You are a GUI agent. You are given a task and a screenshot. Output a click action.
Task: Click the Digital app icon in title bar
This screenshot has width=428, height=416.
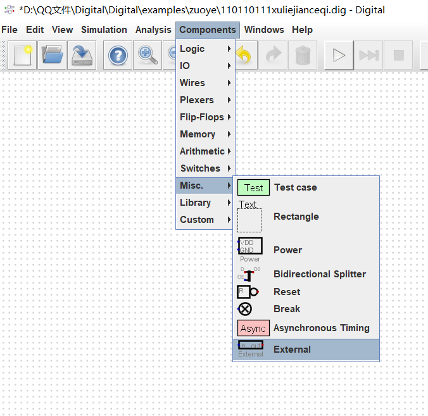9,10
